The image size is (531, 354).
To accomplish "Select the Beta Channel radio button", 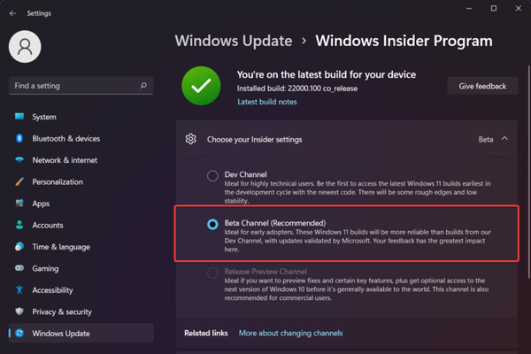I will (212, 224).
